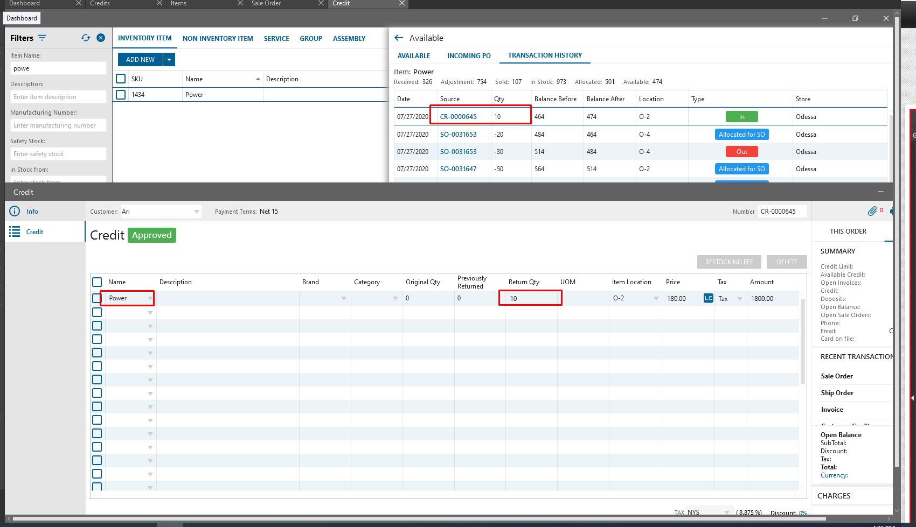Click the back arrow next to Available
This screenshot has height=527, width=916.
point(399,38)
